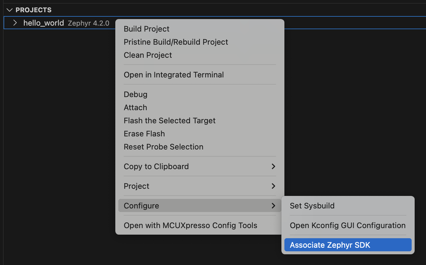Select Build Project from the menu
Image resolution: width=426 pixels, height=265 pixels.
[146, 29]
